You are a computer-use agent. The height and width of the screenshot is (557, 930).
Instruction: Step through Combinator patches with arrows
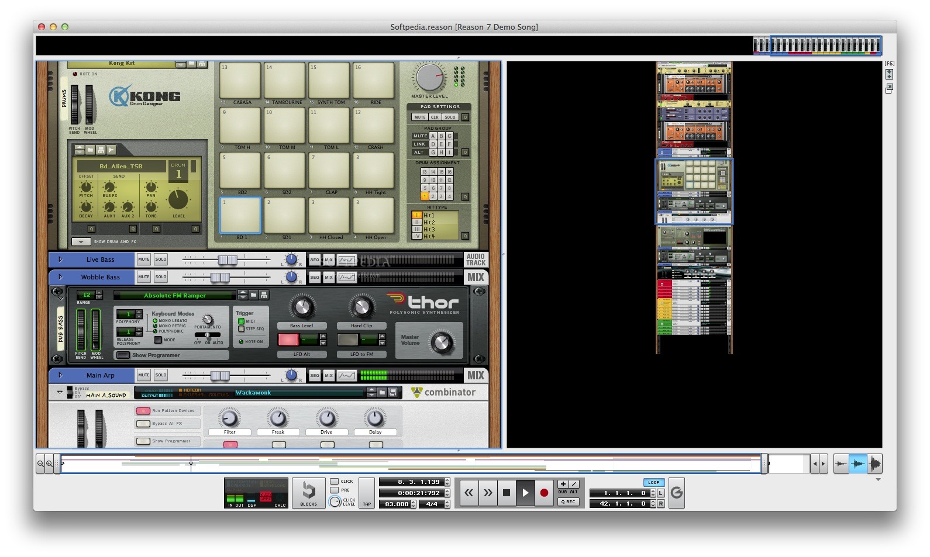click(x=371, y=392)
